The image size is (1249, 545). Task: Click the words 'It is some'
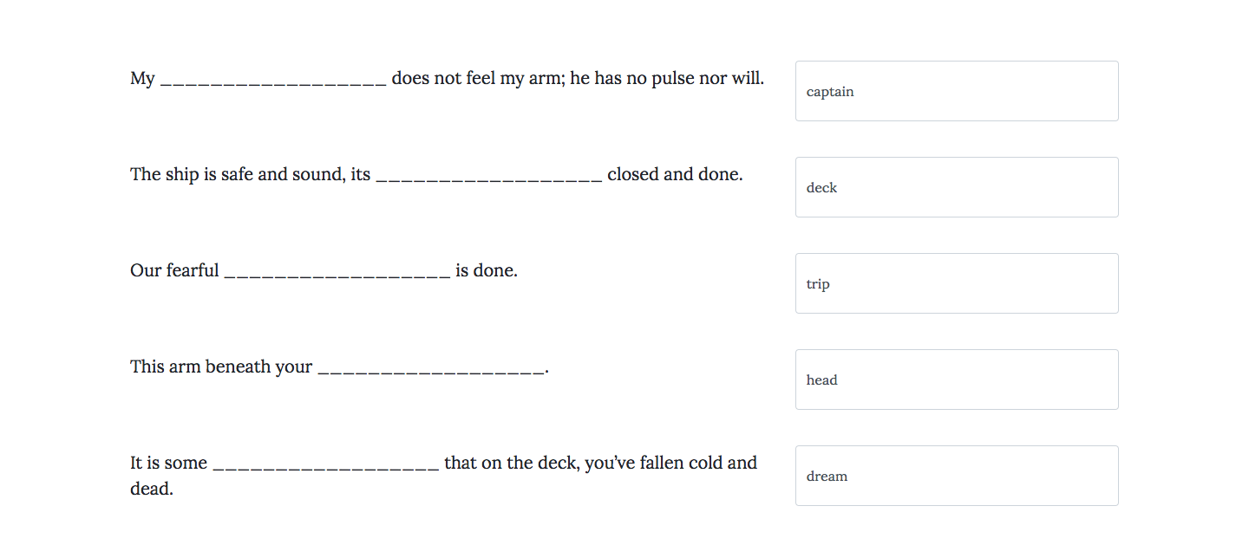coord(169,463)
